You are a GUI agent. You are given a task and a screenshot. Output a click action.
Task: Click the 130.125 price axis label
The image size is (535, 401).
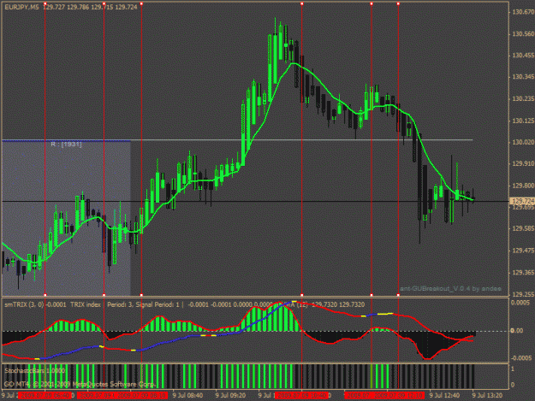523,121
